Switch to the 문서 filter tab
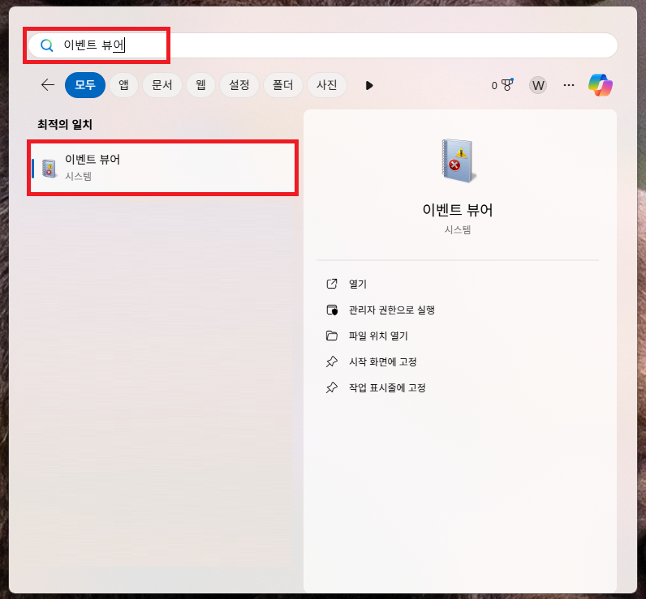The height and width of the screenshot is (599, 646). [162, 85]
